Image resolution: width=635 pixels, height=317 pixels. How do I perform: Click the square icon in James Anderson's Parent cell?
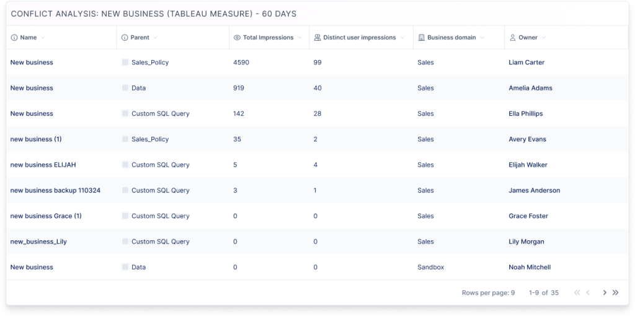pos(125,190)
